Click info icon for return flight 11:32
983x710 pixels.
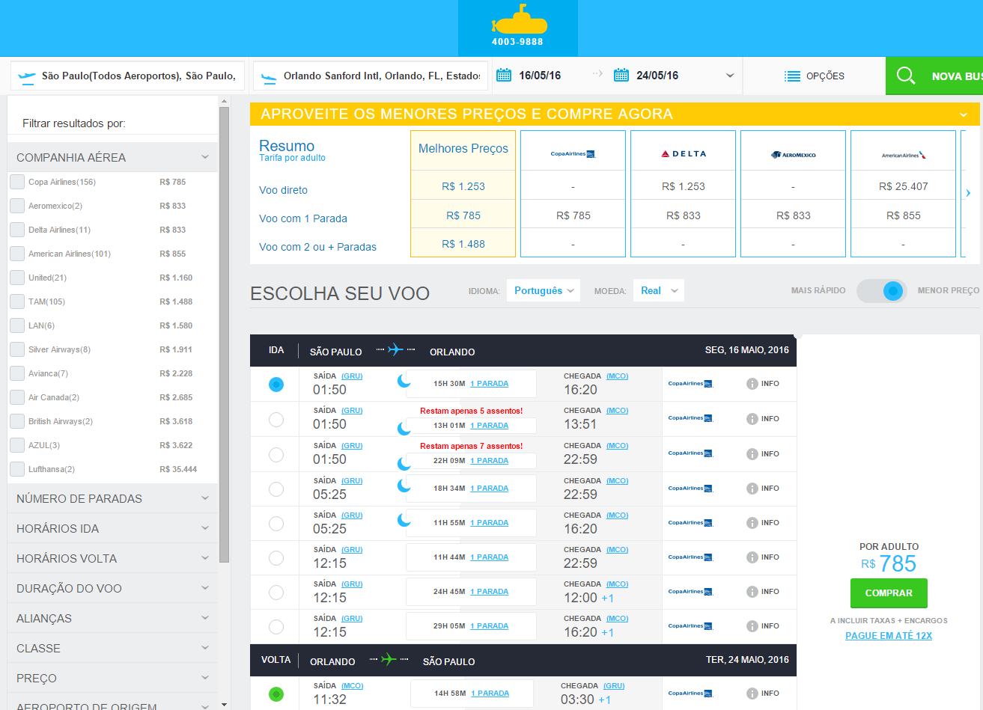click(x=752, y=694)
